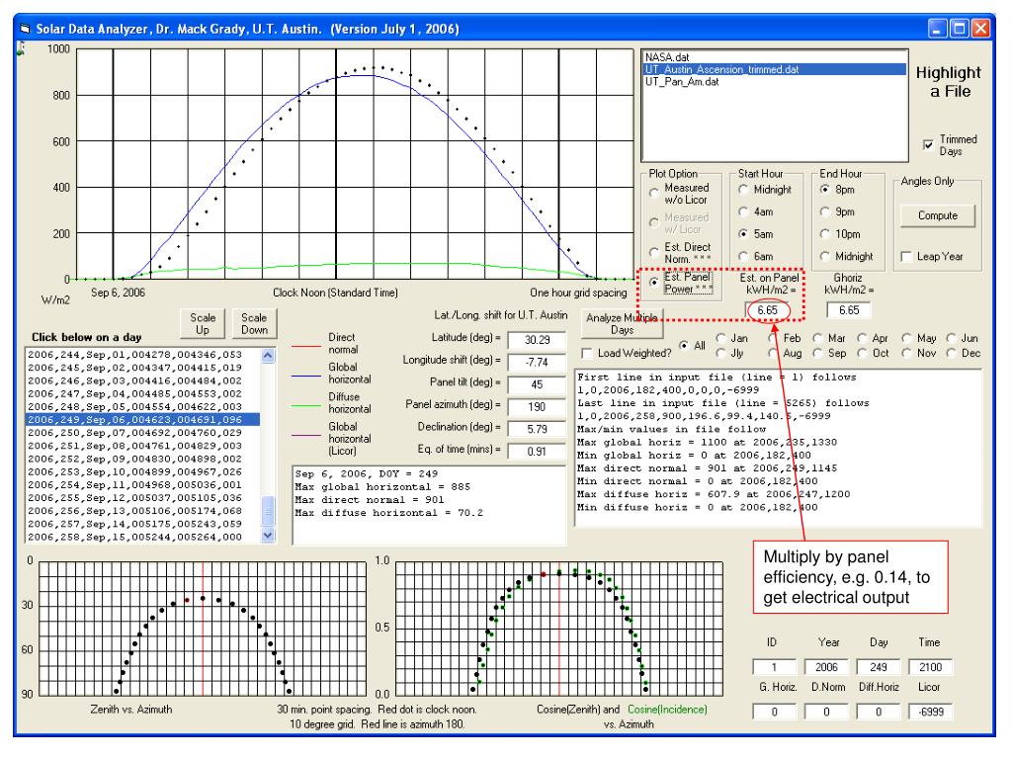Select day row 2006,249,Sep,06

pyautogui.click(x=142, y=419)
